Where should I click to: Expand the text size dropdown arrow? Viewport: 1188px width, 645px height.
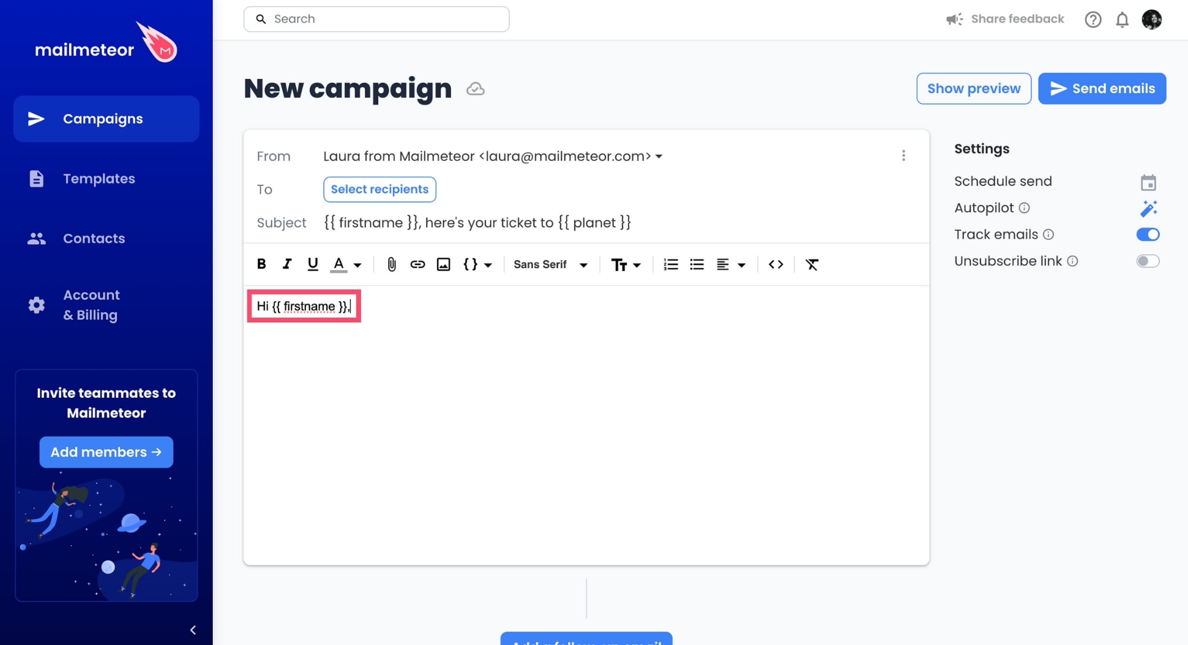tap(637, 265)
